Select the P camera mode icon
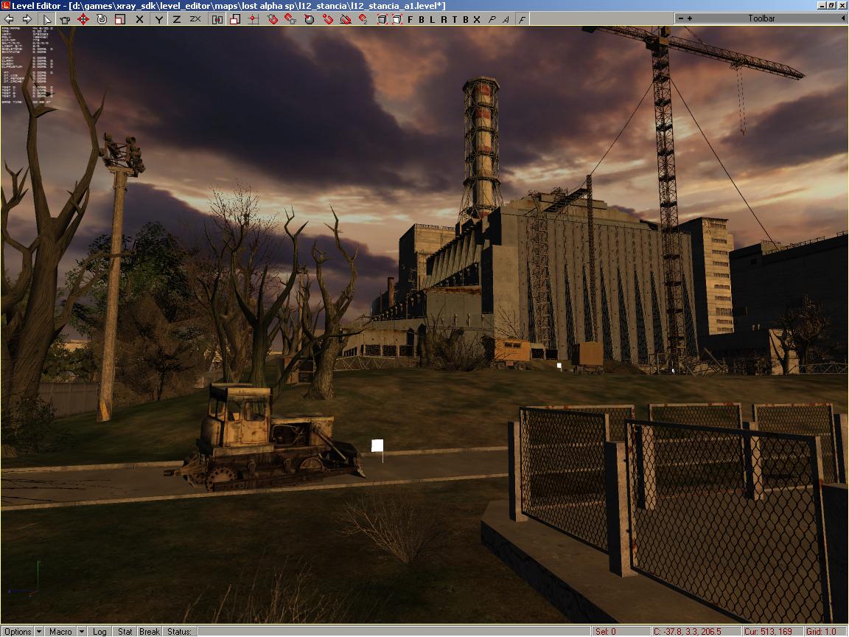Image resolution: width=849 pixels, height=637 pixels. tap(492, 19)
